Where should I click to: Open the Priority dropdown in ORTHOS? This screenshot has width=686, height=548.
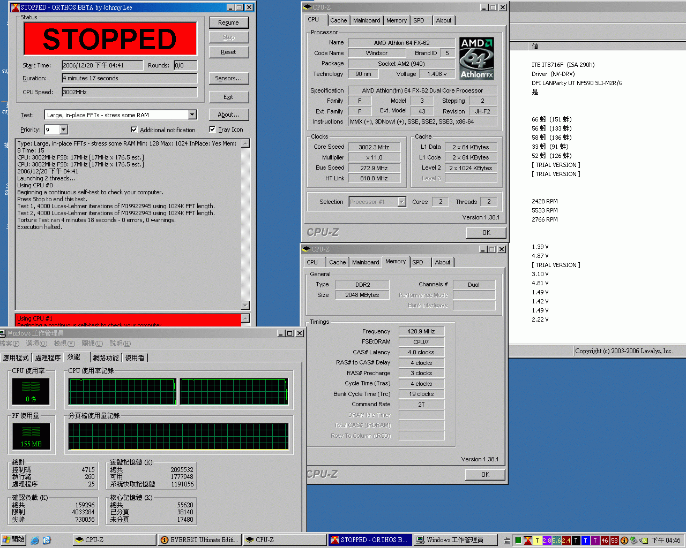[x=64, y=130]
